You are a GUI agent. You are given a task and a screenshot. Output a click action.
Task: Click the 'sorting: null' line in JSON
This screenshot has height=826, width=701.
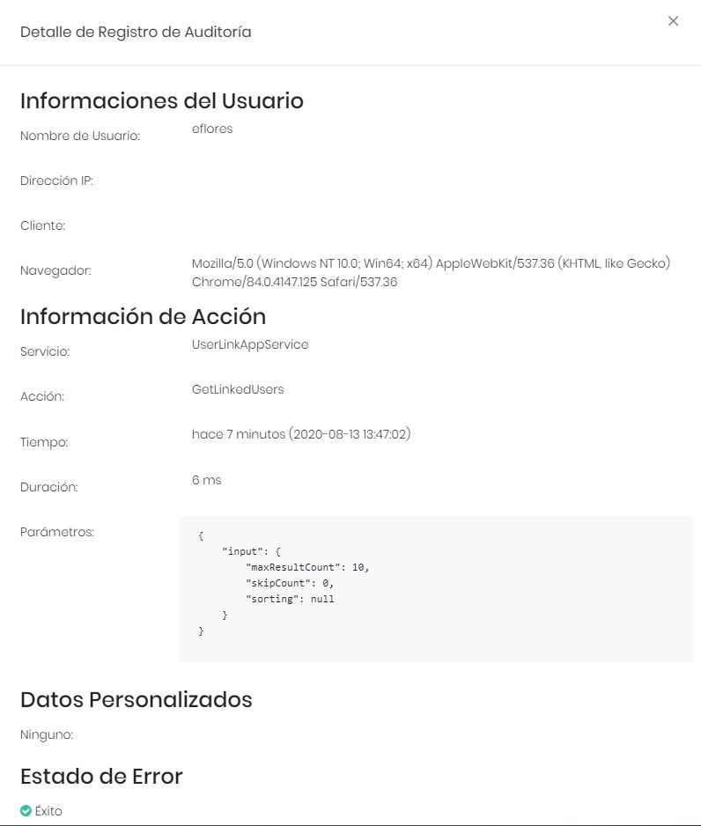tap(291, 599)
